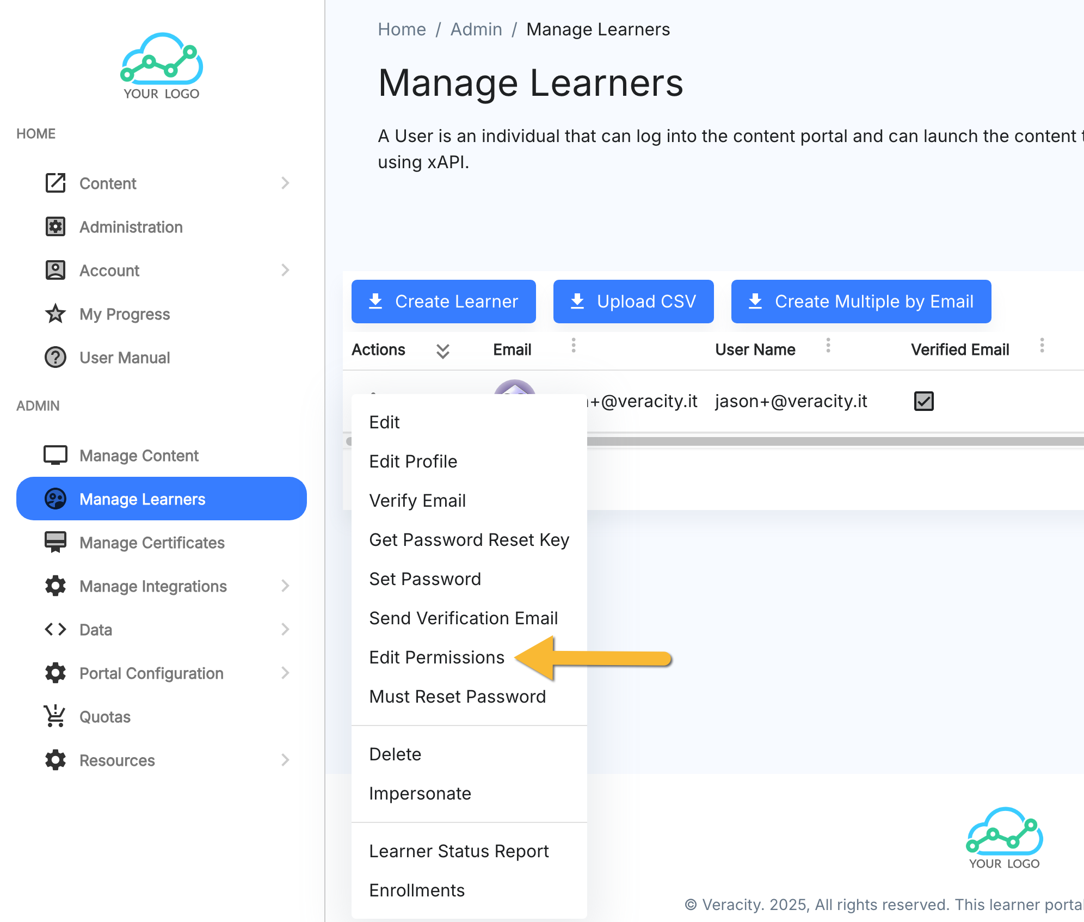The width and height of the screenshot is (1084, 922).
Task: Expand the Manage Integrations chevron
Action: pyautogui.click(x=285, y=586)
